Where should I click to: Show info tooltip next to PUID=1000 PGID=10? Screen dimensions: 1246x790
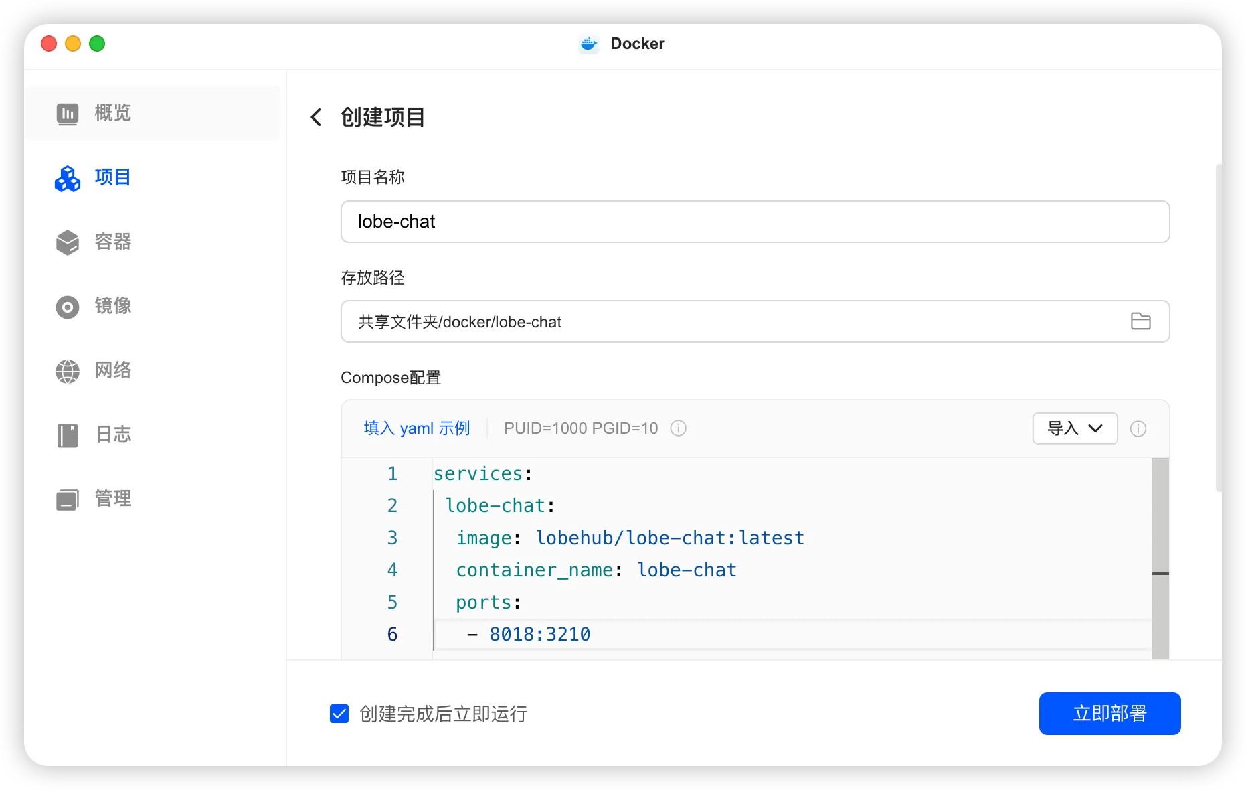pyautogui.click(x=678, y=428)
